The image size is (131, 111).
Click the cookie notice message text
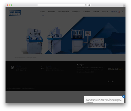coord(104,101)
